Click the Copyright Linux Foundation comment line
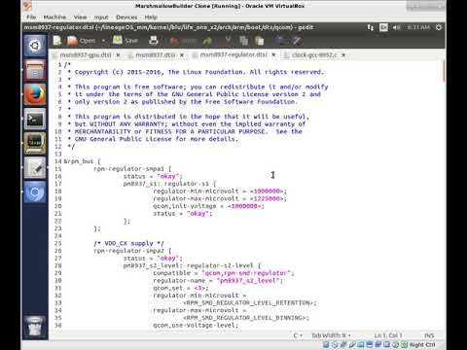Viewport: 467px width, 350px height. (196, 72)
